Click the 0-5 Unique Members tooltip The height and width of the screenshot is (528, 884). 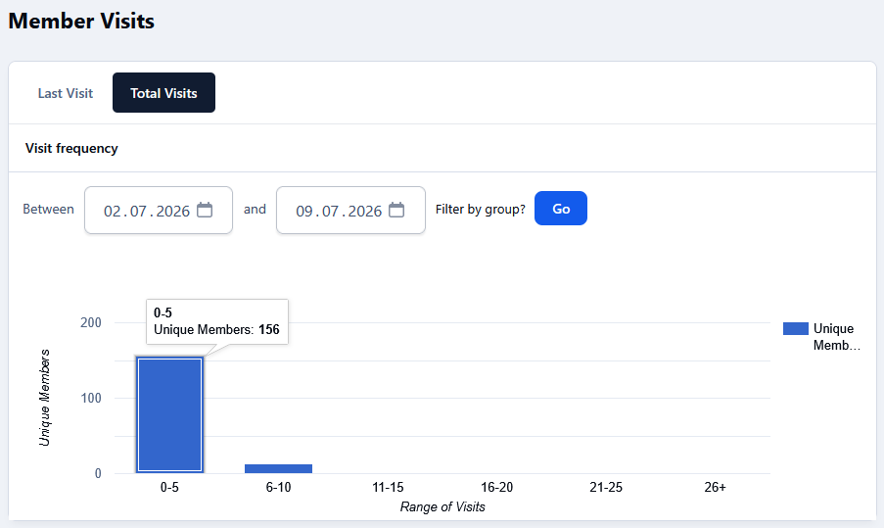pyautogui.click(x=217, y=321)
